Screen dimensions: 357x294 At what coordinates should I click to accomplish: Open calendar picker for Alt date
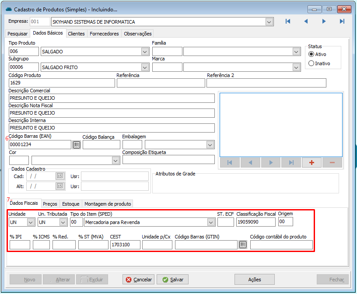pyautogui.click(x=60, y=186)
